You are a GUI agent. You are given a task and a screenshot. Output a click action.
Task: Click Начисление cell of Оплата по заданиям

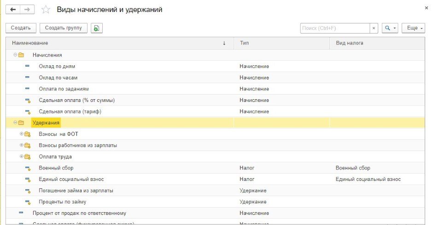[281, 89]
